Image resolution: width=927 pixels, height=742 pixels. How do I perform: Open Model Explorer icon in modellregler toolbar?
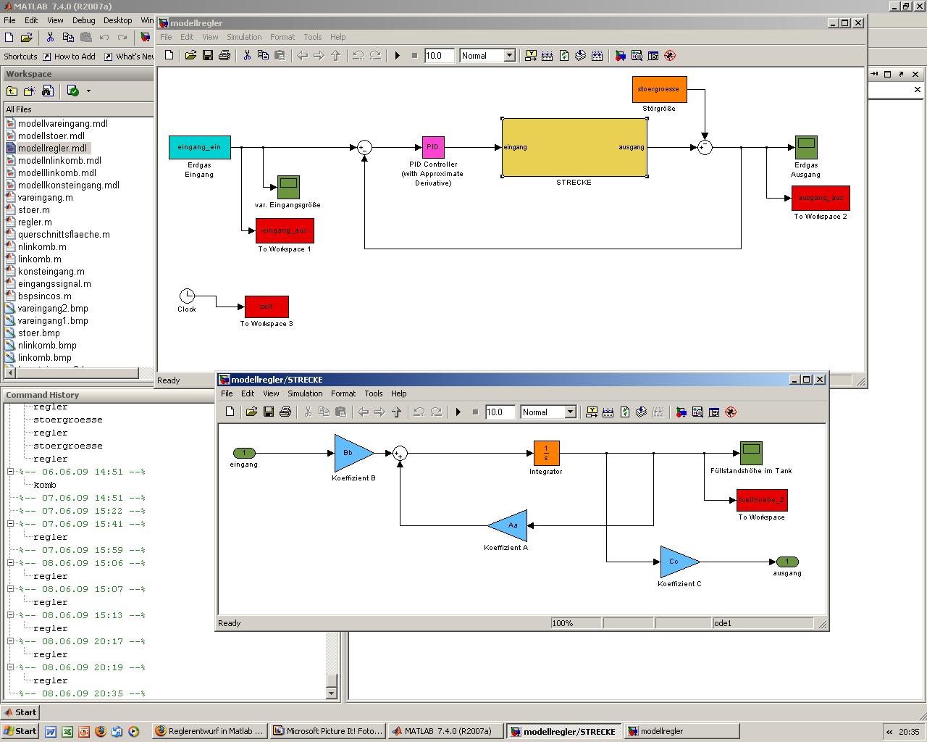(637, 55)
